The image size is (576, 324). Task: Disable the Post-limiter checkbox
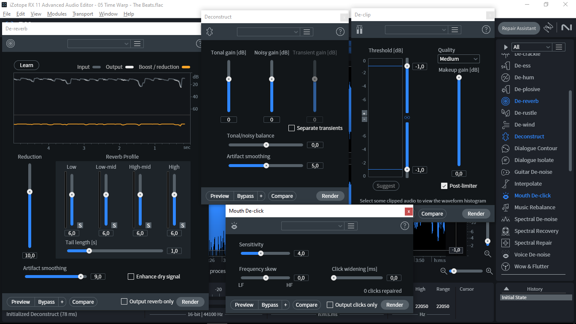444,186
